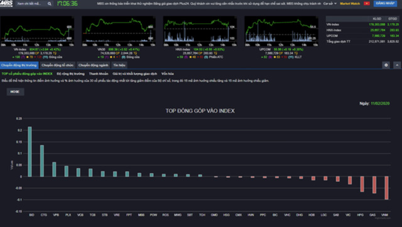
Task: Click the LGC axis label
Action: 324,215
